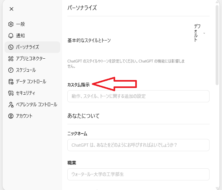Image resolution: width=222 pixels, height=190 pixels.
Task: Click the person-lock icon for ペアレンタル コントロール
Action: [x=11, y=105]
